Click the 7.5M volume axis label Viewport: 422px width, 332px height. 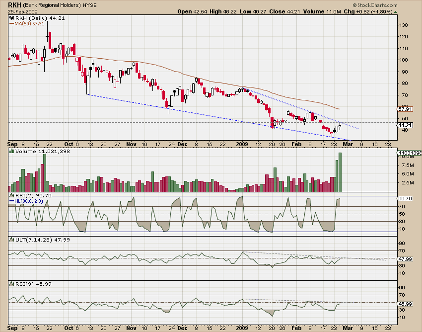(x=408, y=165)
